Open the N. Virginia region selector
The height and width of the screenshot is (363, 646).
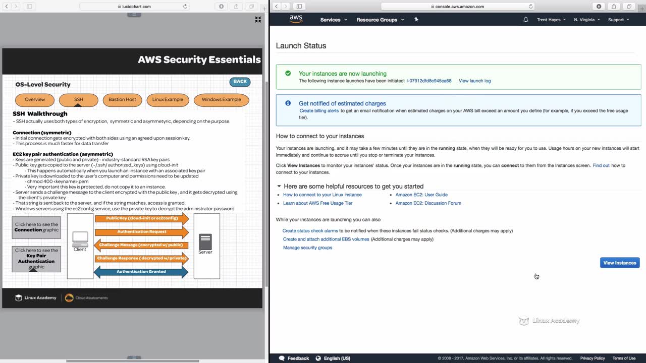(586, 20)
